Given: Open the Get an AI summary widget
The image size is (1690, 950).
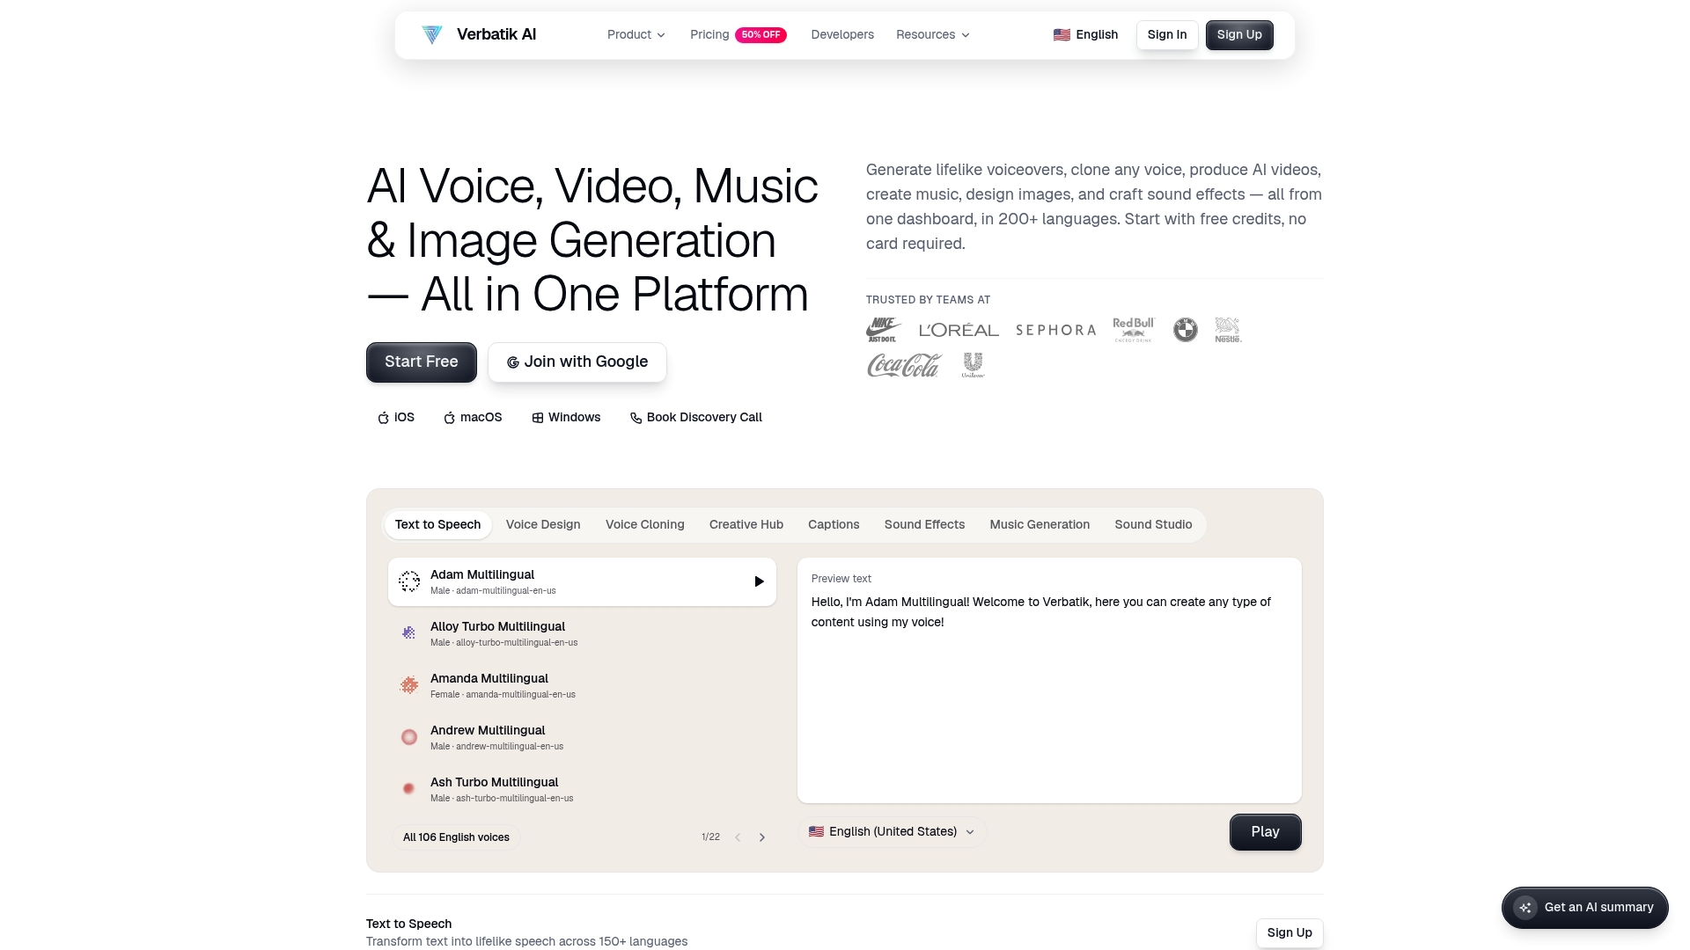Looking at the screenshot, I should 1585,908.
